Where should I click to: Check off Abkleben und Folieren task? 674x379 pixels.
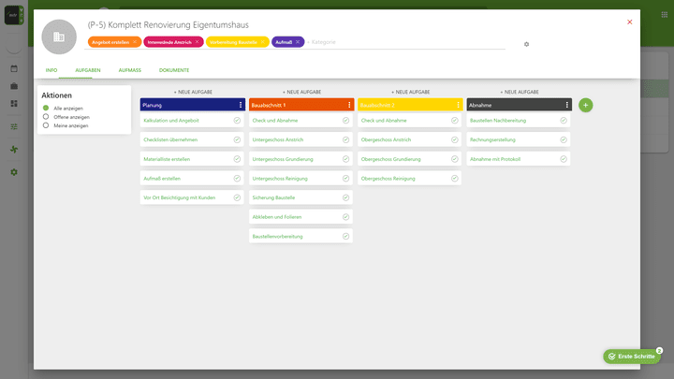[x=345, y=217]
